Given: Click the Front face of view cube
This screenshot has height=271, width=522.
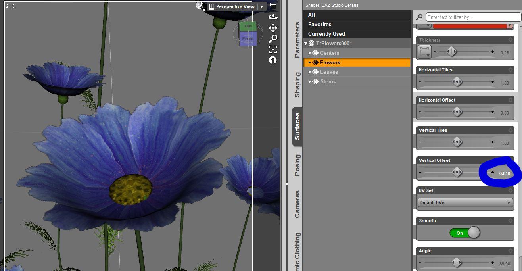Looking at the screenshot, I should [x=248, y=39].
